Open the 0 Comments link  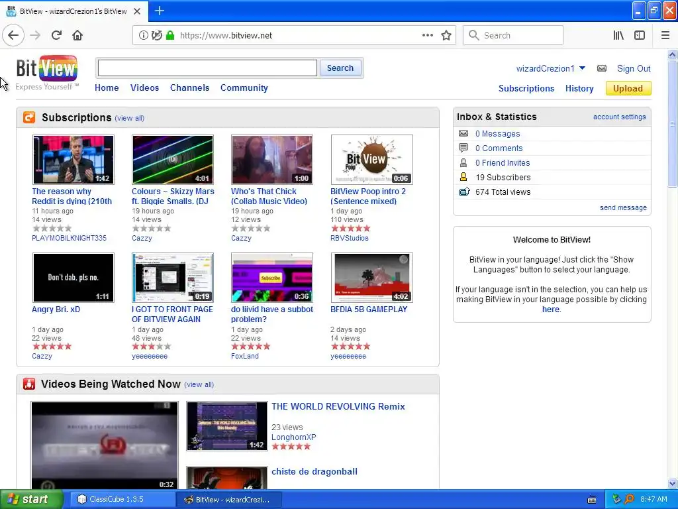(499, 148)
